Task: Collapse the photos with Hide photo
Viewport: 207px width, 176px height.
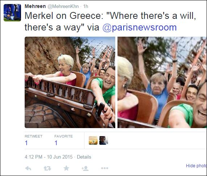Action: pyautogui.click(x=196, y=165)
